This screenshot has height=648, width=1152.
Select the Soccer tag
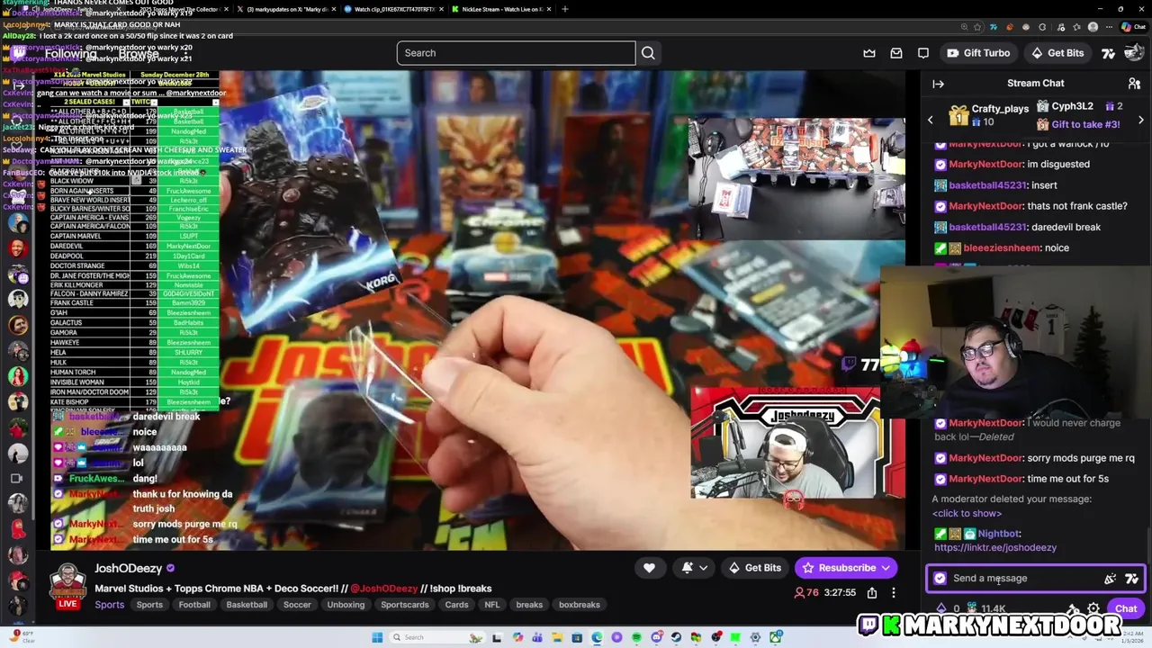point(297,605)
